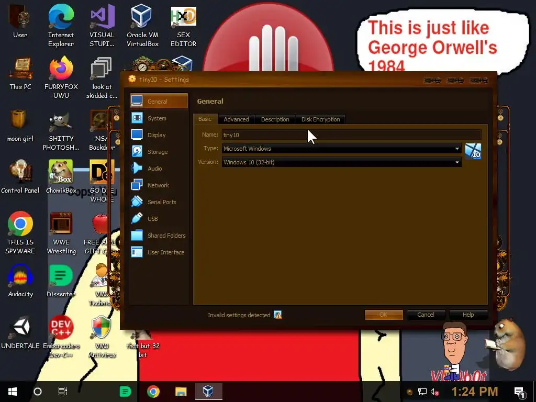Select the This PC desktop icon
Screen dimensions: 536x402
coord(20,73)
